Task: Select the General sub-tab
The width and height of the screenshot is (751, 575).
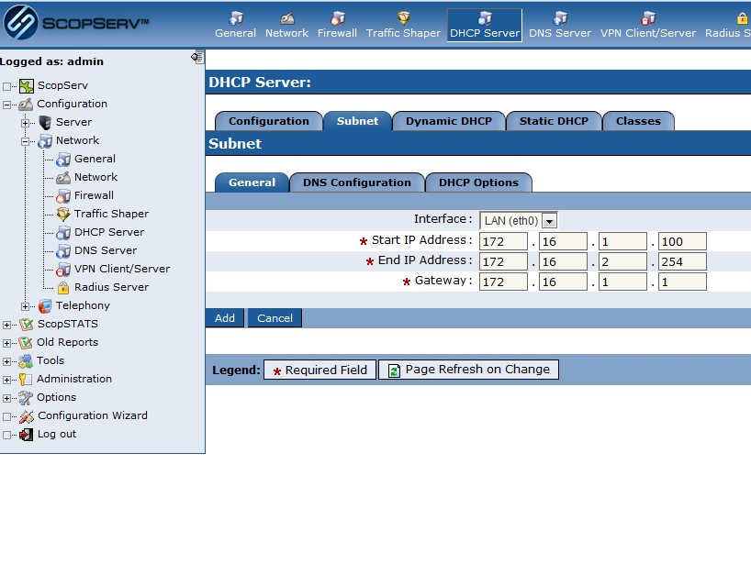Action: pyautogui.click(x=252, y=182)
